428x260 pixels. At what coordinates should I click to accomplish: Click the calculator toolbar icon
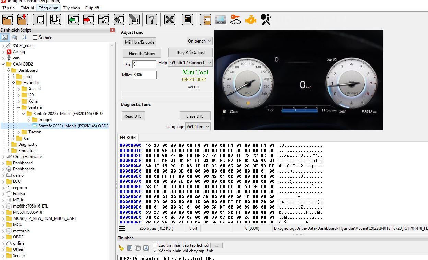click(187, 20)
